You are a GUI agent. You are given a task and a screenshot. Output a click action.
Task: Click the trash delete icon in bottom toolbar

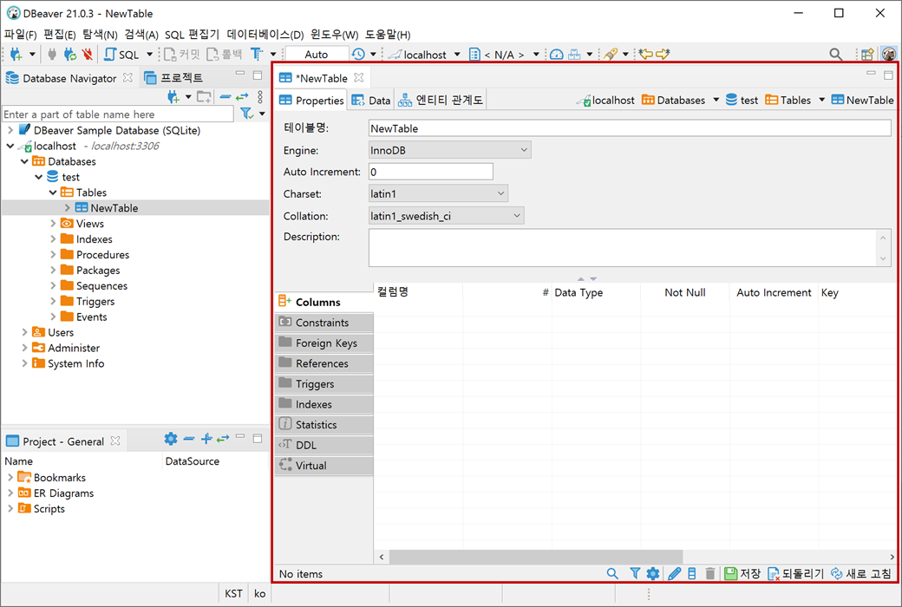click(x=709, y=574)
